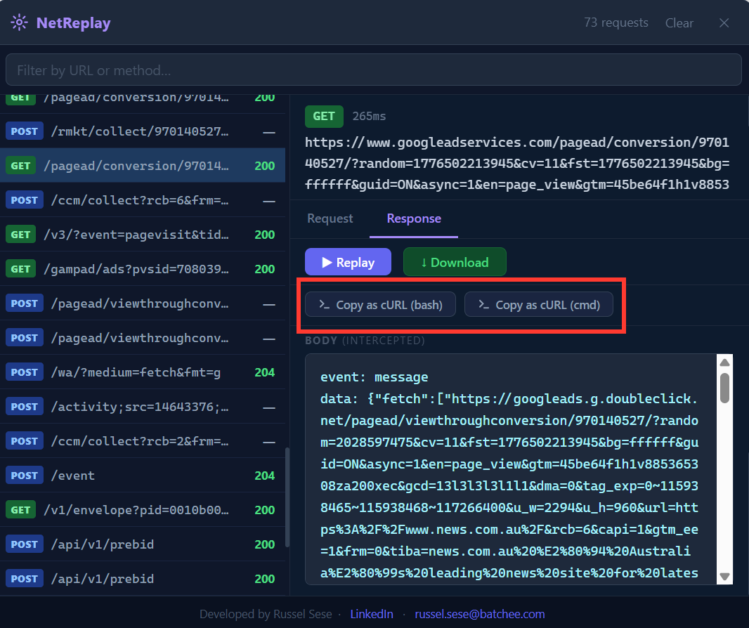Clear all captured requests
Viewport: 749px width, 628px height.
coord(679,22)
